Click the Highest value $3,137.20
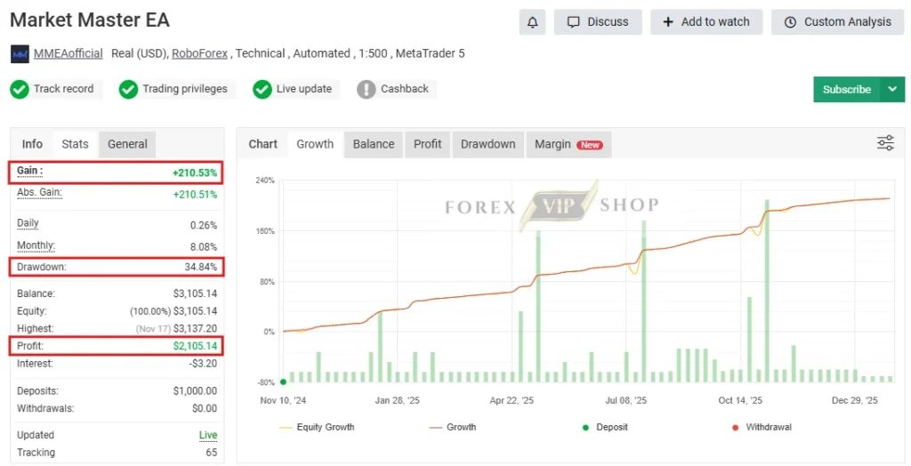This screenshot has height=466, width=911. tap(195, 328)
